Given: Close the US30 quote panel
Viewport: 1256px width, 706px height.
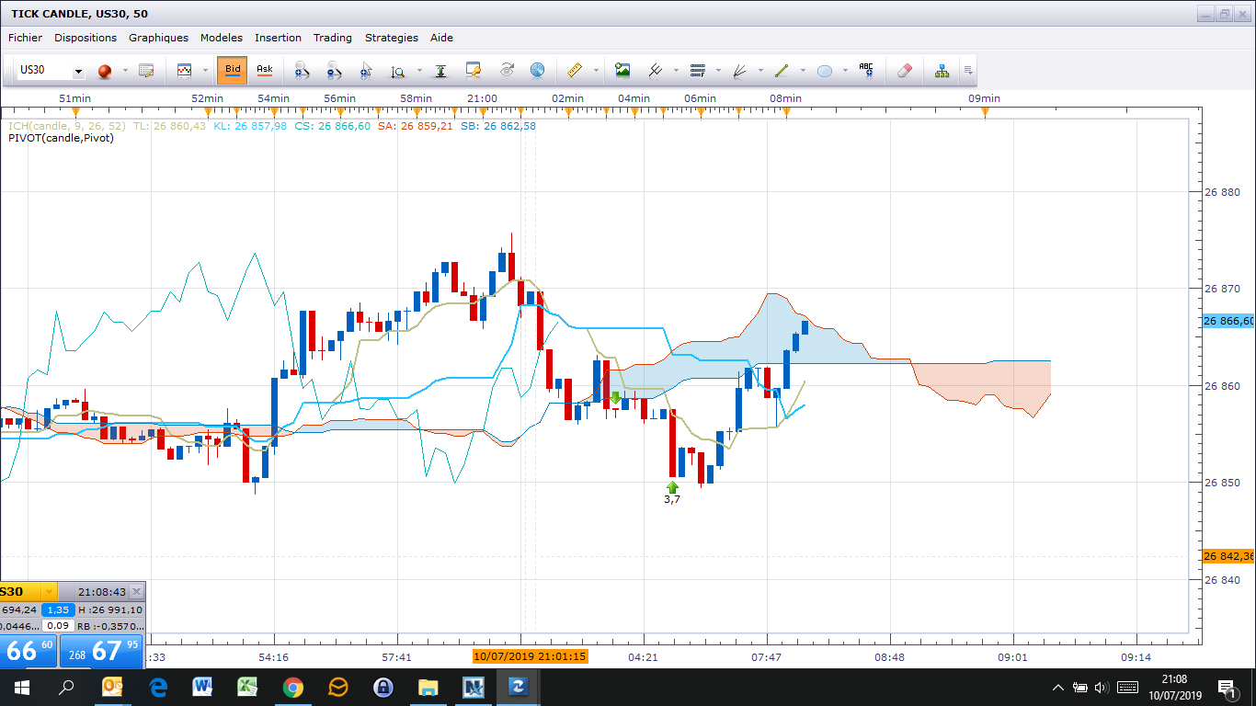Looking at the screenshot, I should point(136,592).
